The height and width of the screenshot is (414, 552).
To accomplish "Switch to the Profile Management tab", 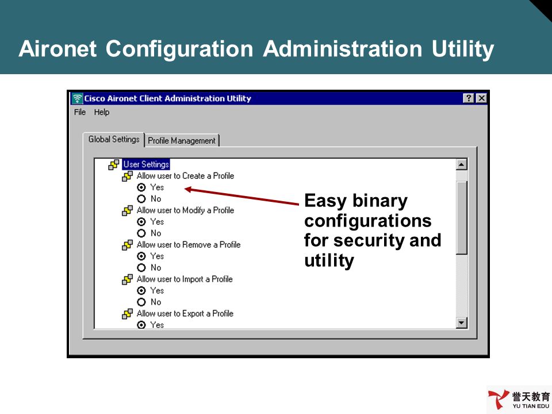I will coord(182,141).
